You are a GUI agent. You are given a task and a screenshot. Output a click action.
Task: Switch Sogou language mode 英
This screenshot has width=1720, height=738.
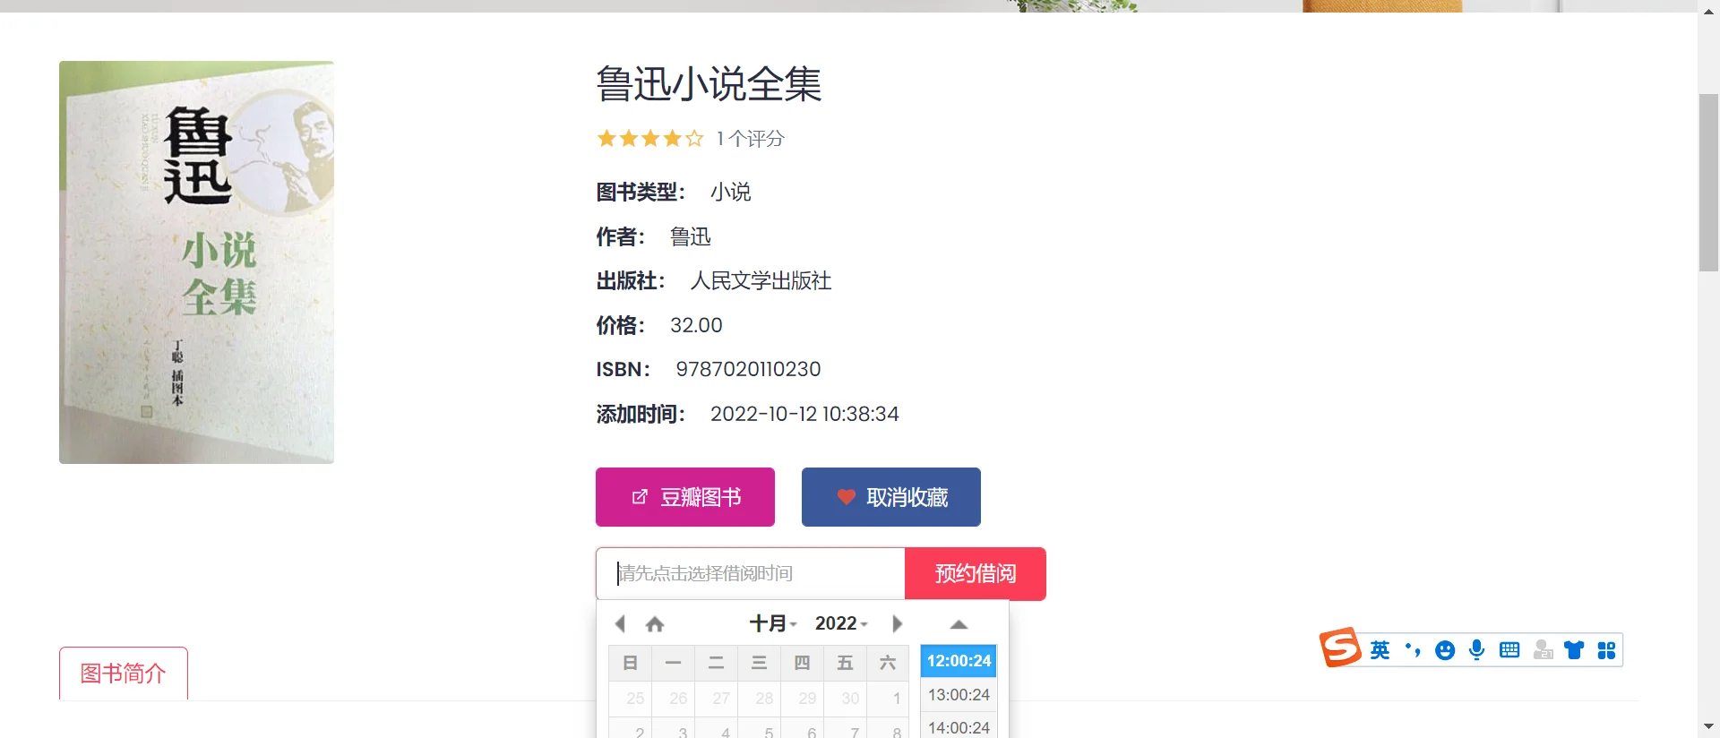[1380, 650]
